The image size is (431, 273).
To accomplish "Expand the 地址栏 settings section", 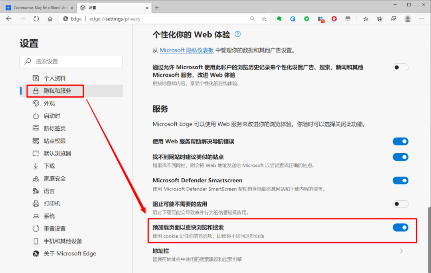I will [401, 251].
